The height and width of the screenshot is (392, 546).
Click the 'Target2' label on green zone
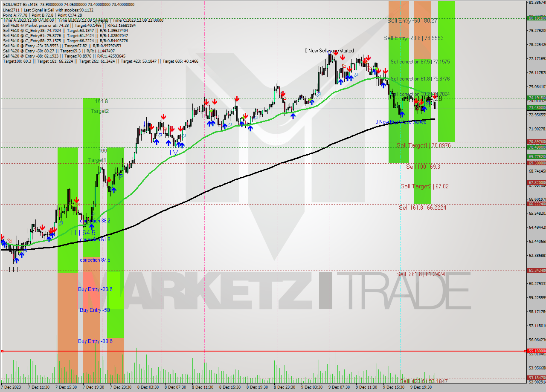99,111
